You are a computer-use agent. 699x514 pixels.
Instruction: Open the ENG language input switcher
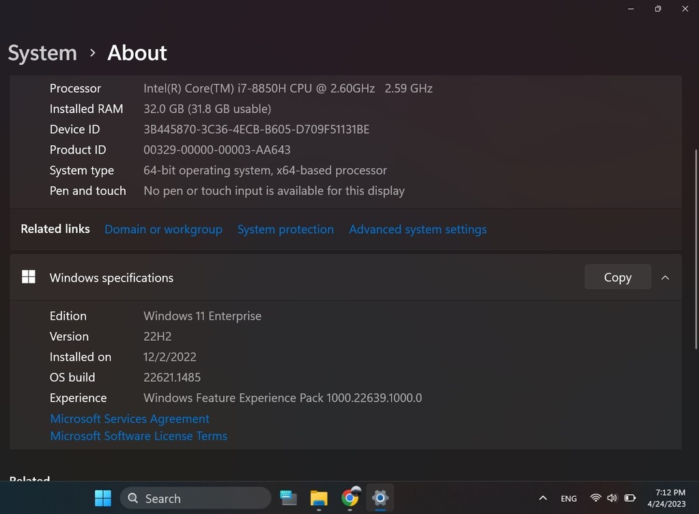pyautogui.click(x=569, y=498)
